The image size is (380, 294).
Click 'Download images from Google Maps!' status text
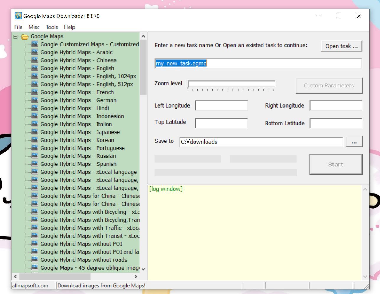(101, 285)
